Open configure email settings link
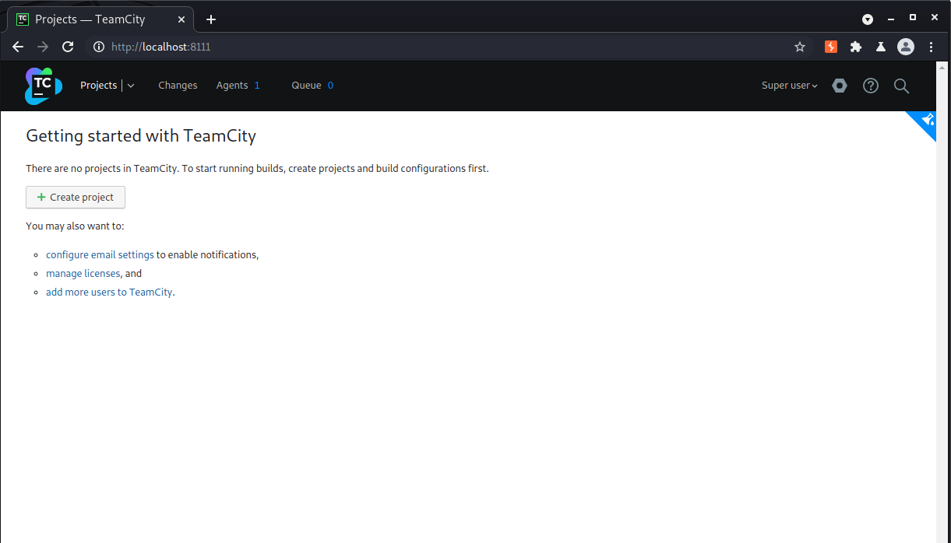 click(x=100, y=254)
